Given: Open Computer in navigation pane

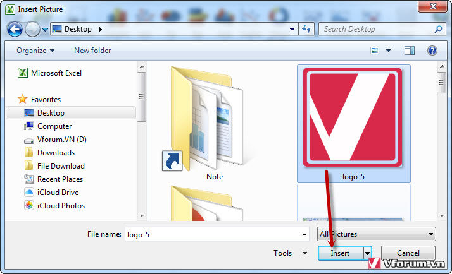Looking at the screenshot, I should tap(54, 126).
